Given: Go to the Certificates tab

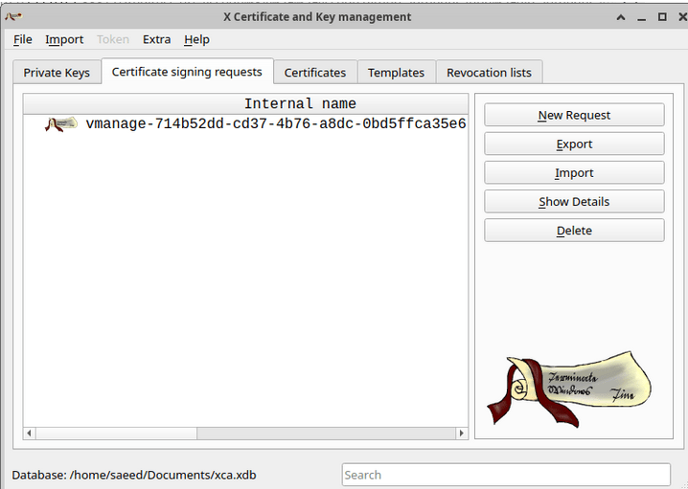Looking at the screenshot, I should 314,73.
